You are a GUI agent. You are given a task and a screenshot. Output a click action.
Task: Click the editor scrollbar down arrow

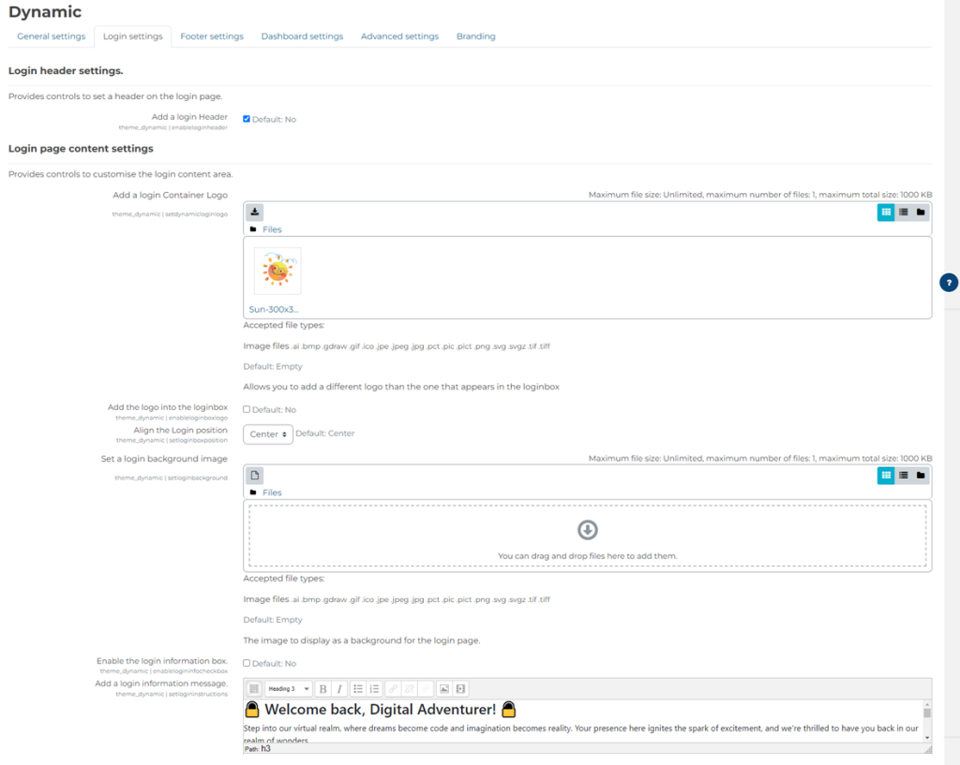tap(927, 738)
